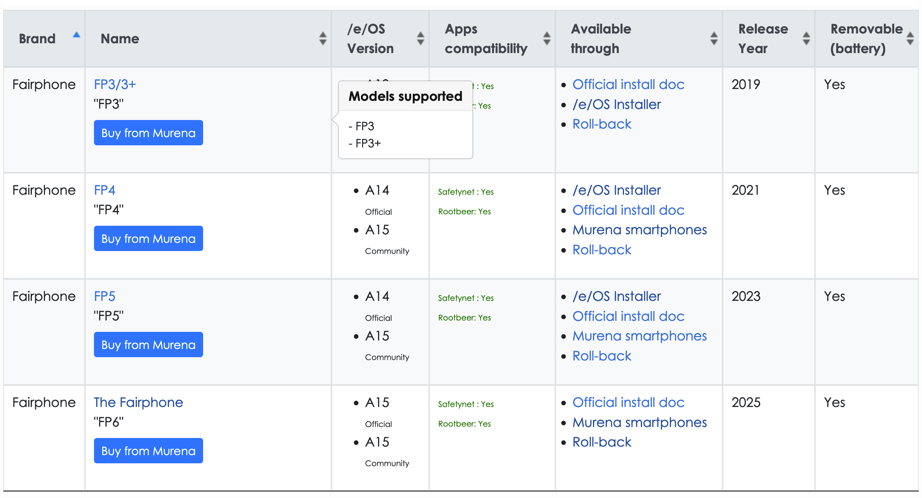Click Buy from Murena for FP6
922x498 pixels.
click(x=148, y=451)
